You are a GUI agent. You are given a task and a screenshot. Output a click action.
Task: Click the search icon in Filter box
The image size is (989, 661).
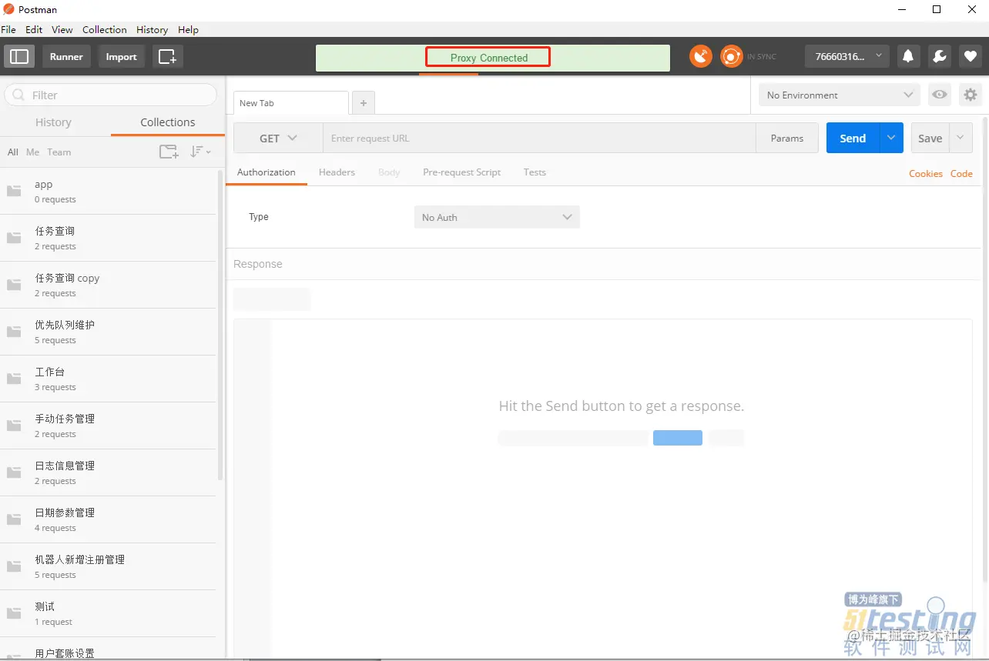[x=20, y=95]
